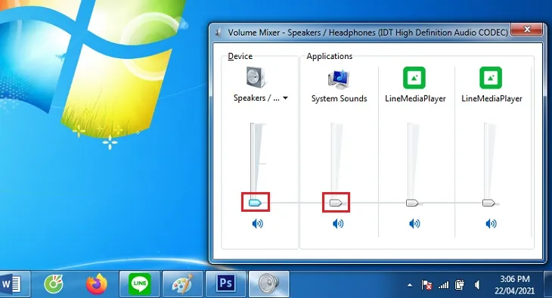Click the power plug battery tray icon

460,285
